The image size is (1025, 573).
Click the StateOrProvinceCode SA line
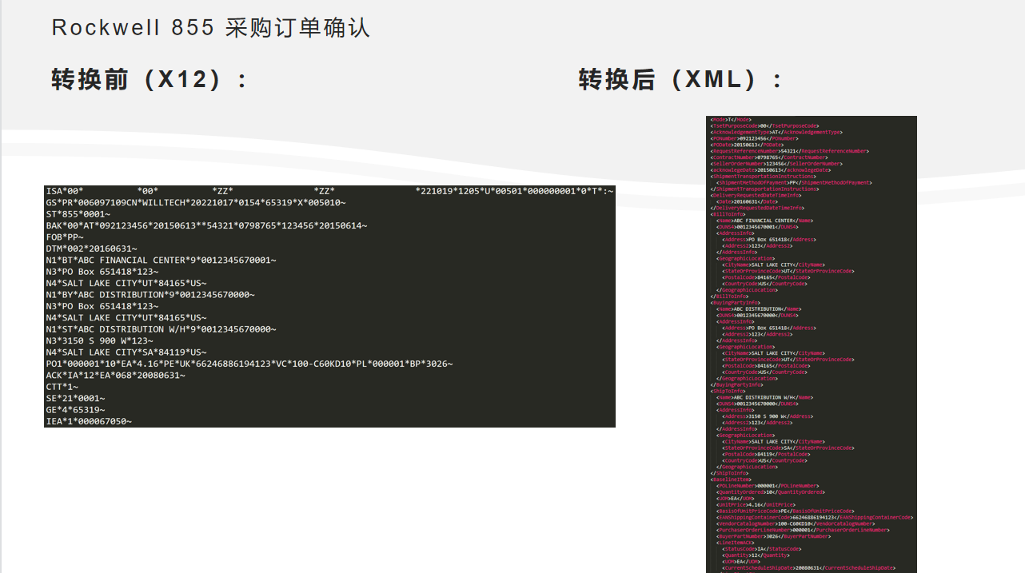click(x=787, y=448)
